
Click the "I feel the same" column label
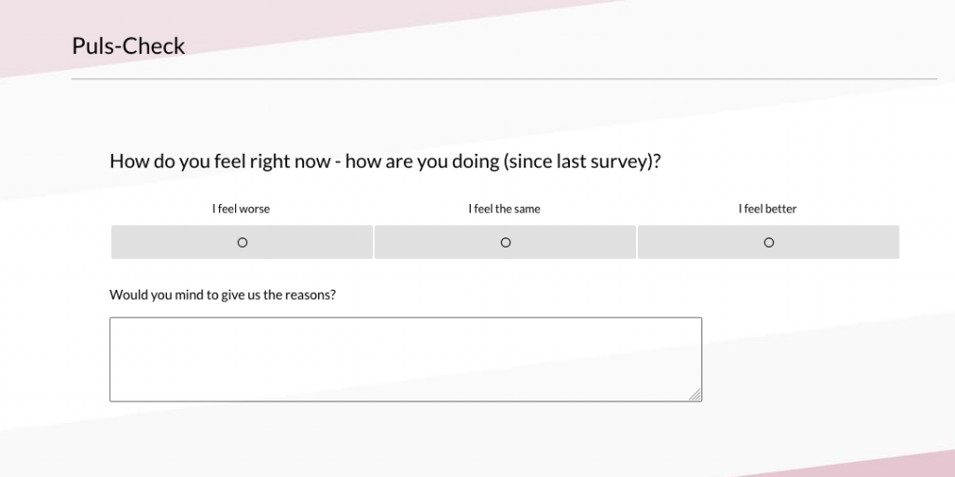(x=505, y=209)
